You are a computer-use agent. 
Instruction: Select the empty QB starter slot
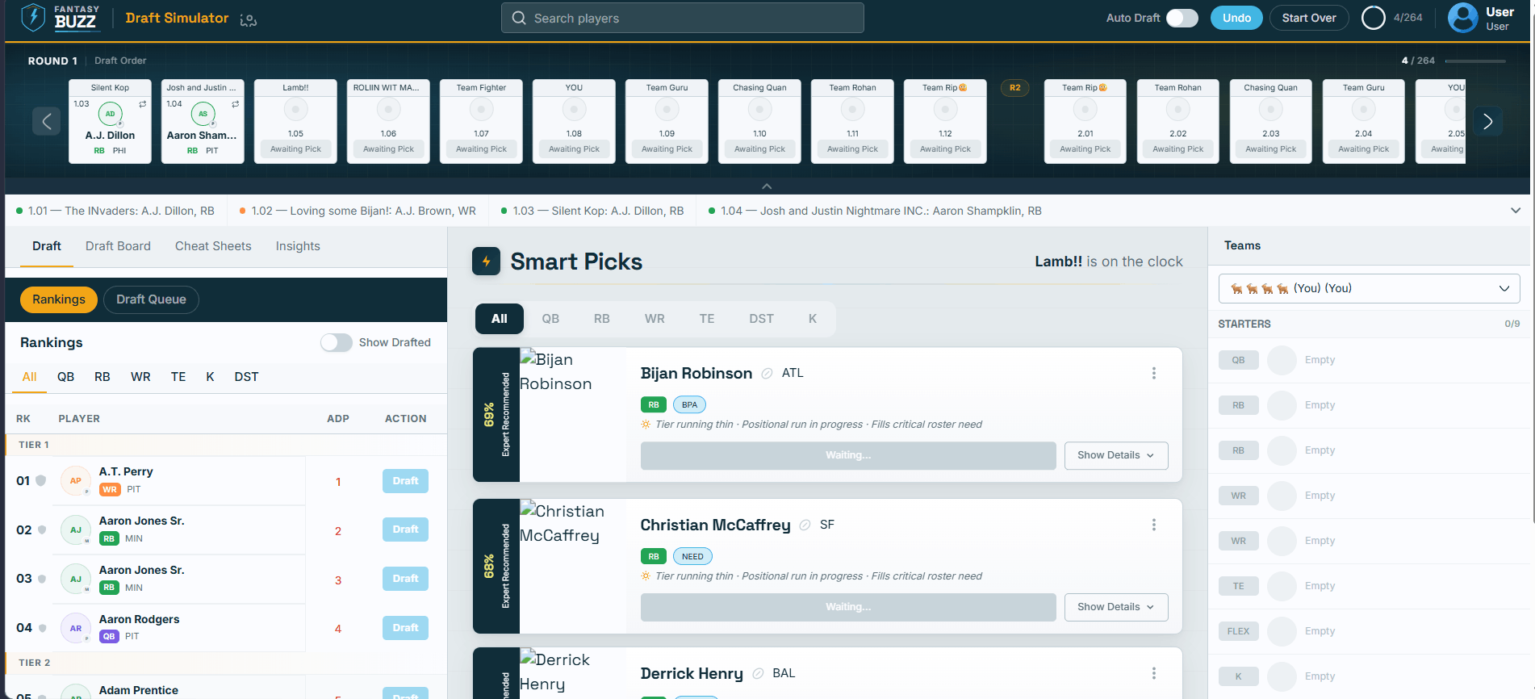tap(1369, 360)
